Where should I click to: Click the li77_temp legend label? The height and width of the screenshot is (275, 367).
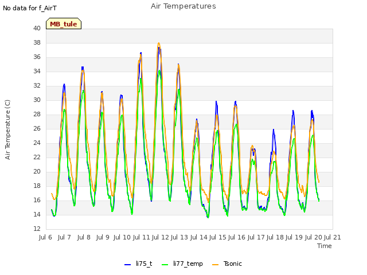point(188,264)
